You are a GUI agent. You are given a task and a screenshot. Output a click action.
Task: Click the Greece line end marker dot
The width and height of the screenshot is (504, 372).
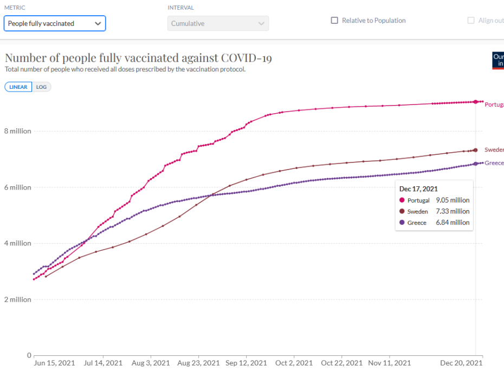[475, 164]
